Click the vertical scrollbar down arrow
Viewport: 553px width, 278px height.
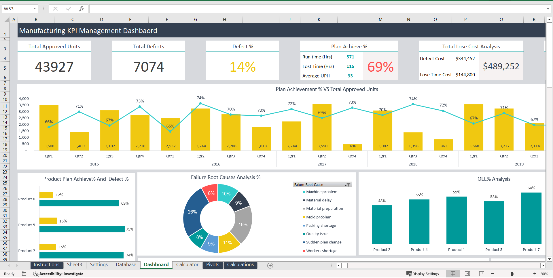click(x=549, y=259)
